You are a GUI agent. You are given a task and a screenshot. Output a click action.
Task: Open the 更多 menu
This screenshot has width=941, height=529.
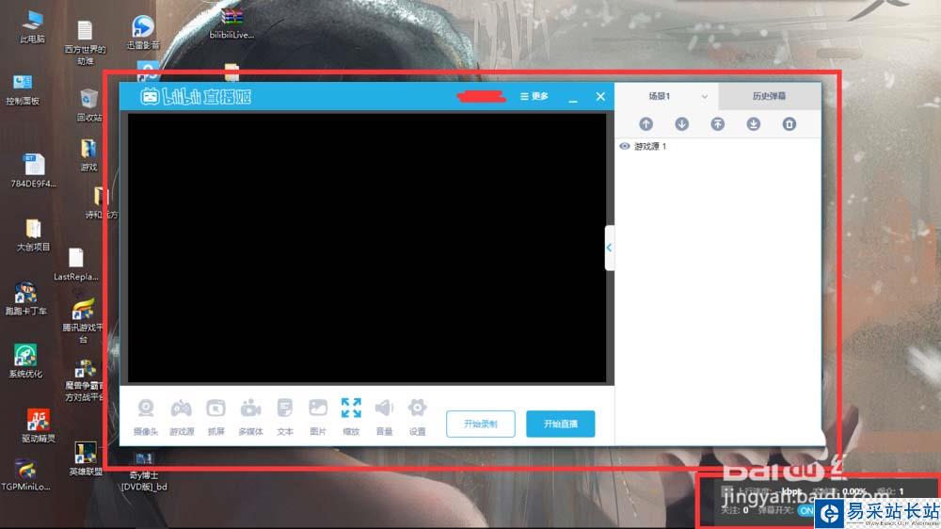tap(534, 96)
